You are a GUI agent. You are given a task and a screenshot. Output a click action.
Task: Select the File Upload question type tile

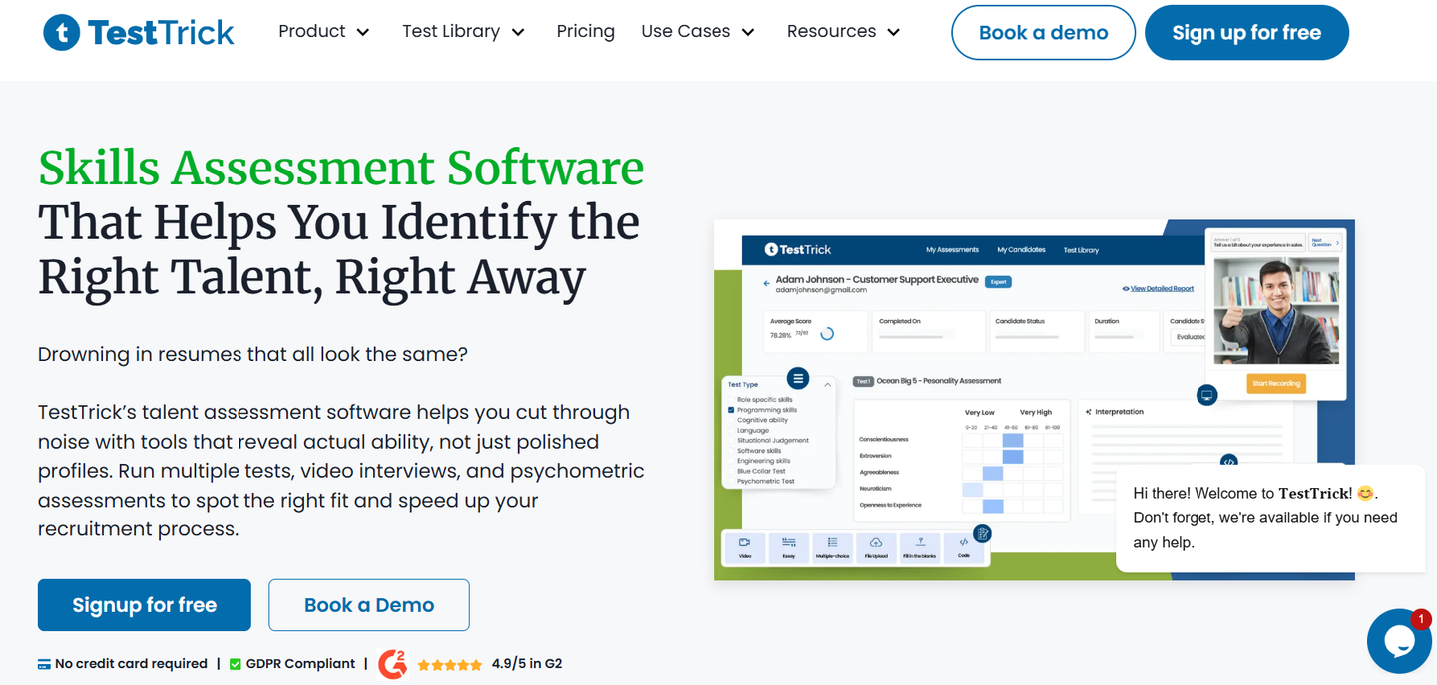pyautogui.click(x=876, y=548)
